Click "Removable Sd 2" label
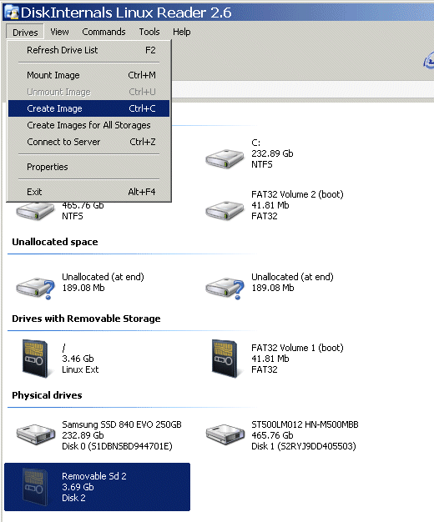 (94, 476)
